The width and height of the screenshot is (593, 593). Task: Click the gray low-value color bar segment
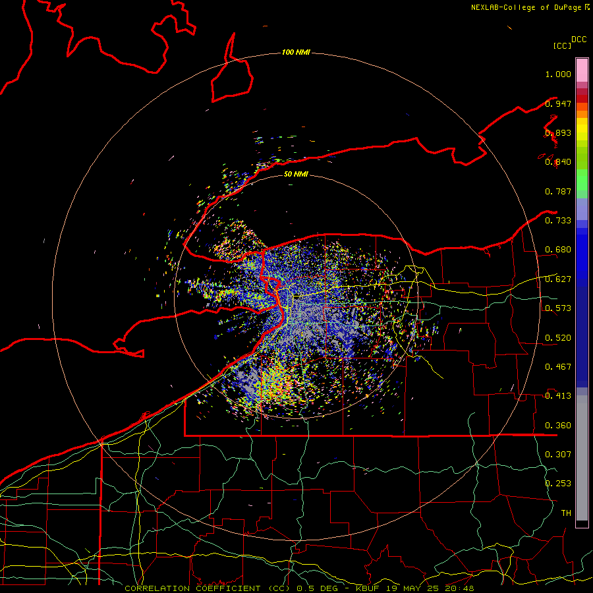click(x=582, y=458)
